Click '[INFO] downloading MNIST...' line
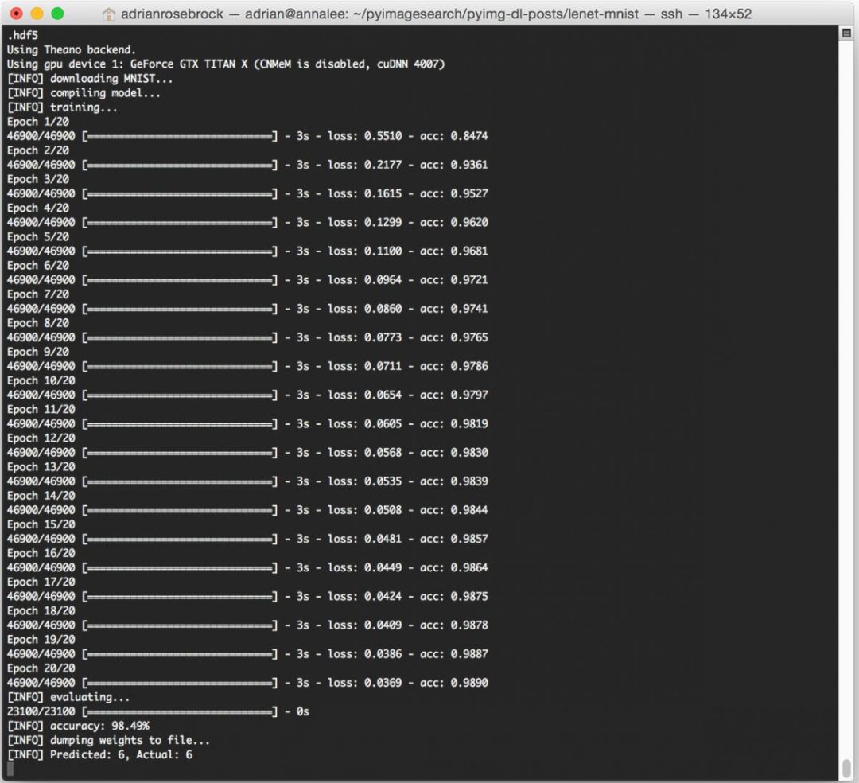The width and height of the screenshot is (859, 783). [x=90, y=78]
